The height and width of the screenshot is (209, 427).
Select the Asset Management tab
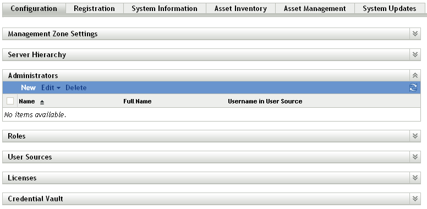pos(315,8)
